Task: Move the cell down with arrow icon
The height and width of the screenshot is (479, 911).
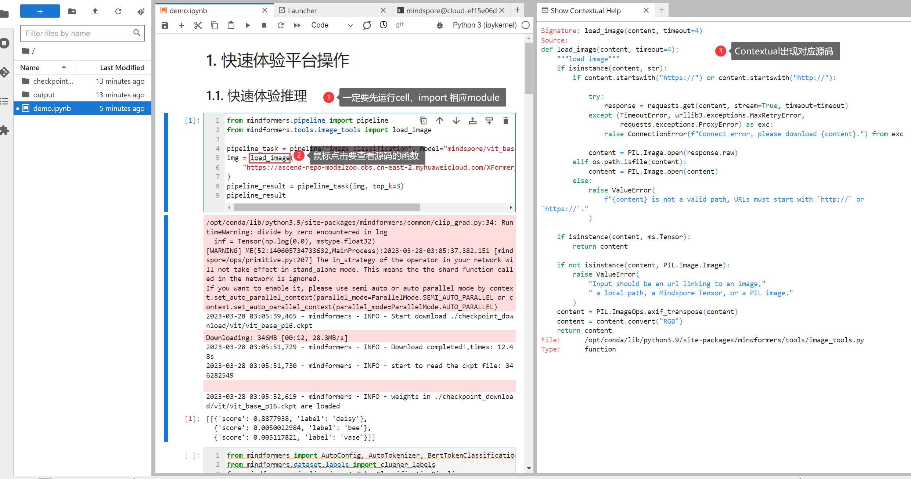Action: click(x=456, y=120)
